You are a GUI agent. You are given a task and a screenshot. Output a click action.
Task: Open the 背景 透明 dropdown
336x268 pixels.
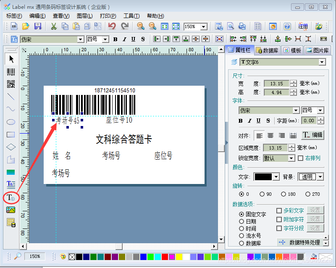320,177
